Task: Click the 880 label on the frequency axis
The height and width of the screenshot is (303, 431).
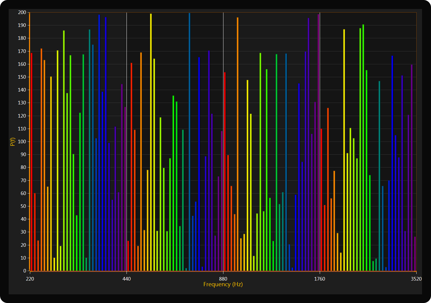Action: [x=223, y=279]
